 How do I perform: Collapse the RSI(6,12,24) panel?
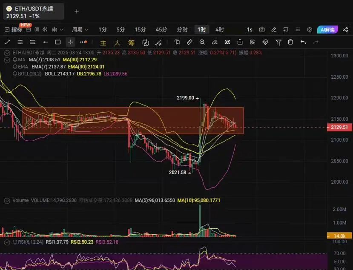pos(7,242)
